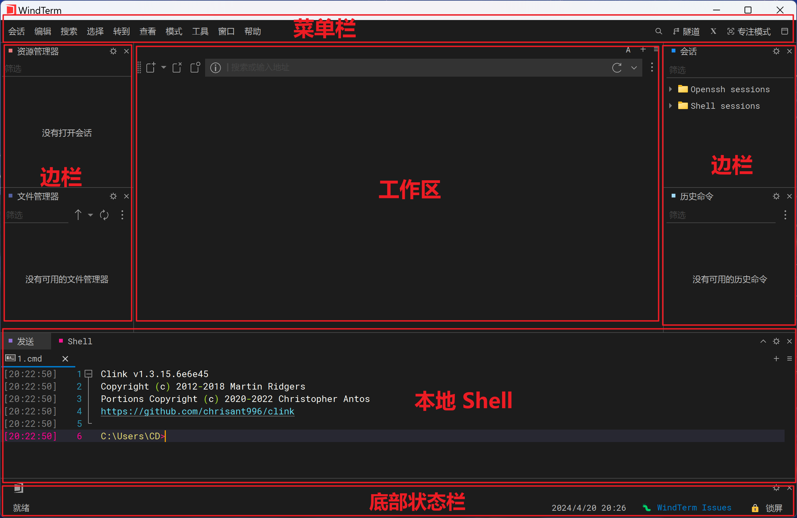The image size is (797, 518).
Task: Close the 1.cmd shell tab
Action: (65, 359)
